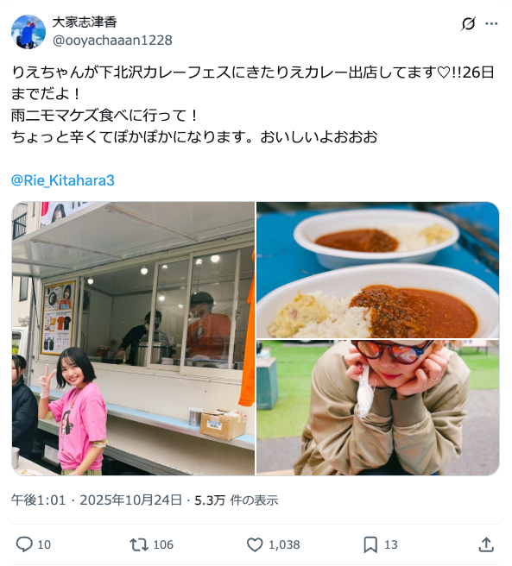Click the post timestamp 午後1:01 · 2025年10月24日
The width and height of the screenshot is (512, 566).
97,500
